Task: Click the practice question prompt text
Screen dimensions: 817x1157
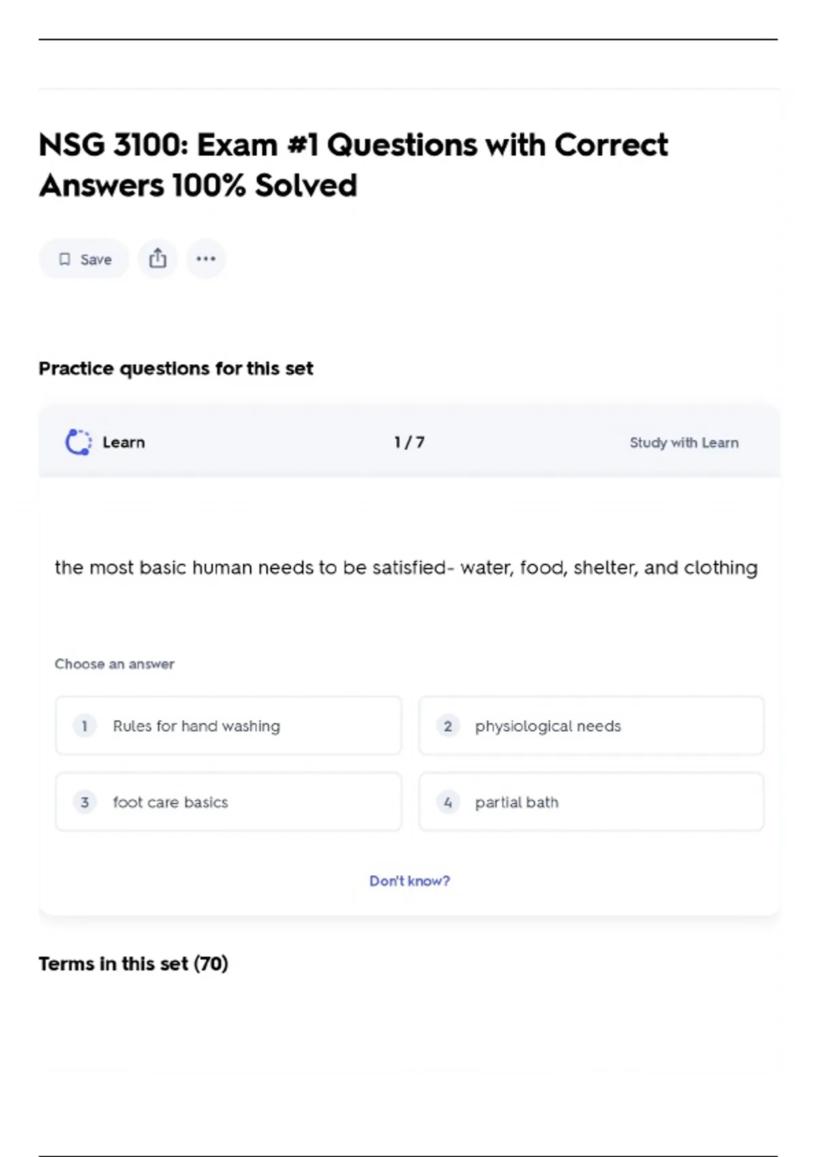Action: 406,568
